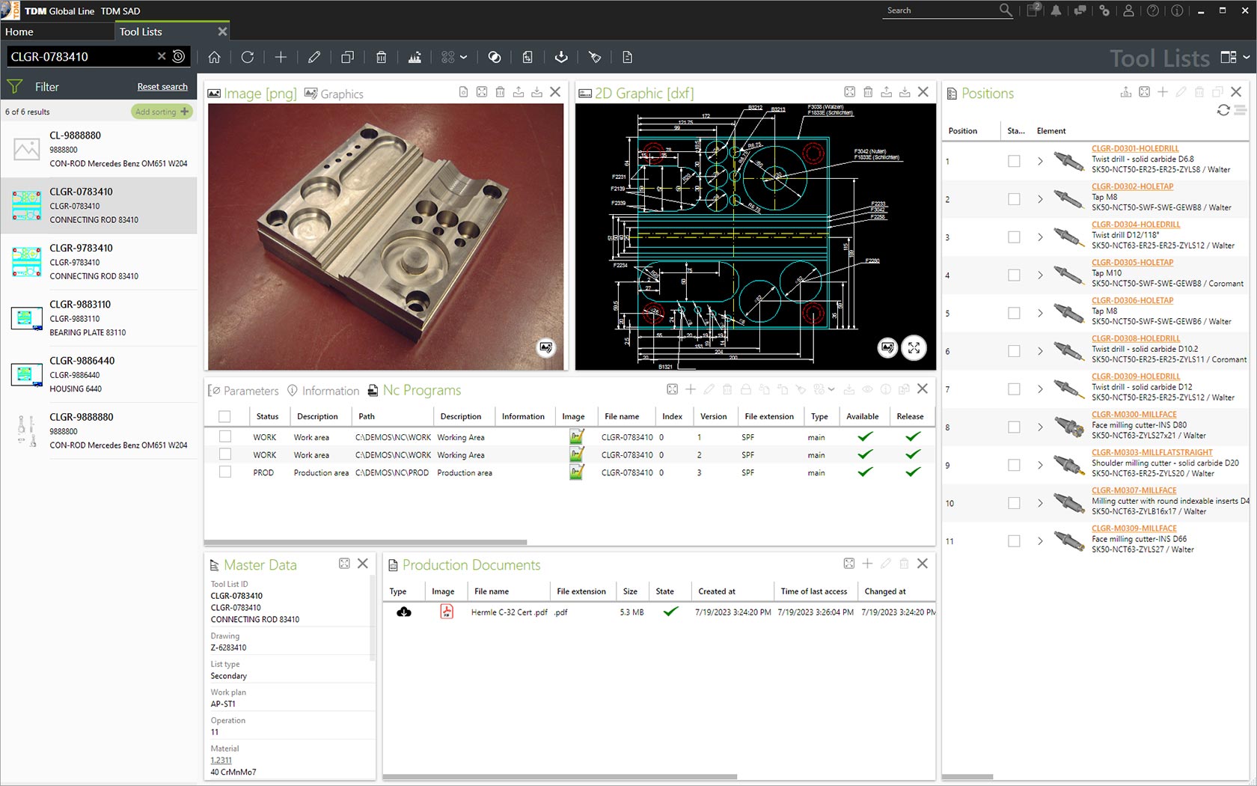Switch to Graphics tab in image panel
The height and width of the screenshot is (786, 1257).
pyautogui.click(x=334, y=94)
